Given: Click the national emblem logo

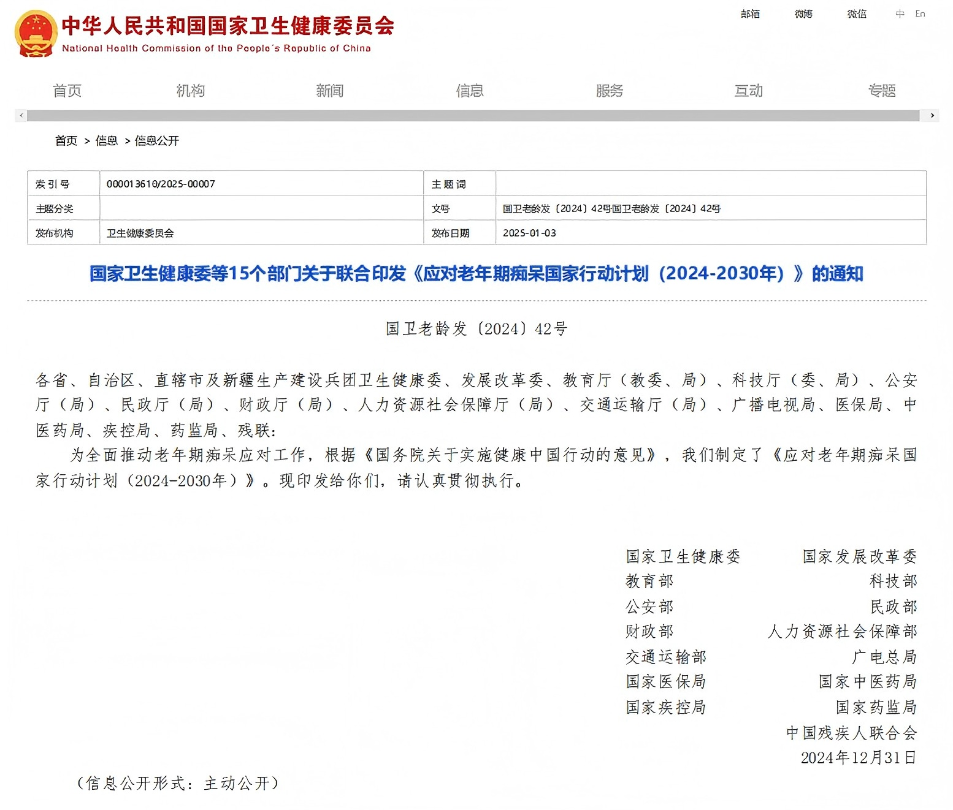Looking at the screenshot, I should point(36,34).
